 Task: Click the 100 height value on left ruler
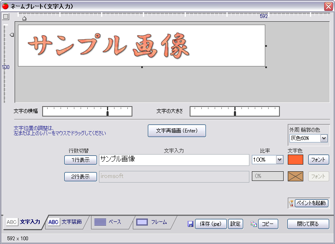pos(5,67)
